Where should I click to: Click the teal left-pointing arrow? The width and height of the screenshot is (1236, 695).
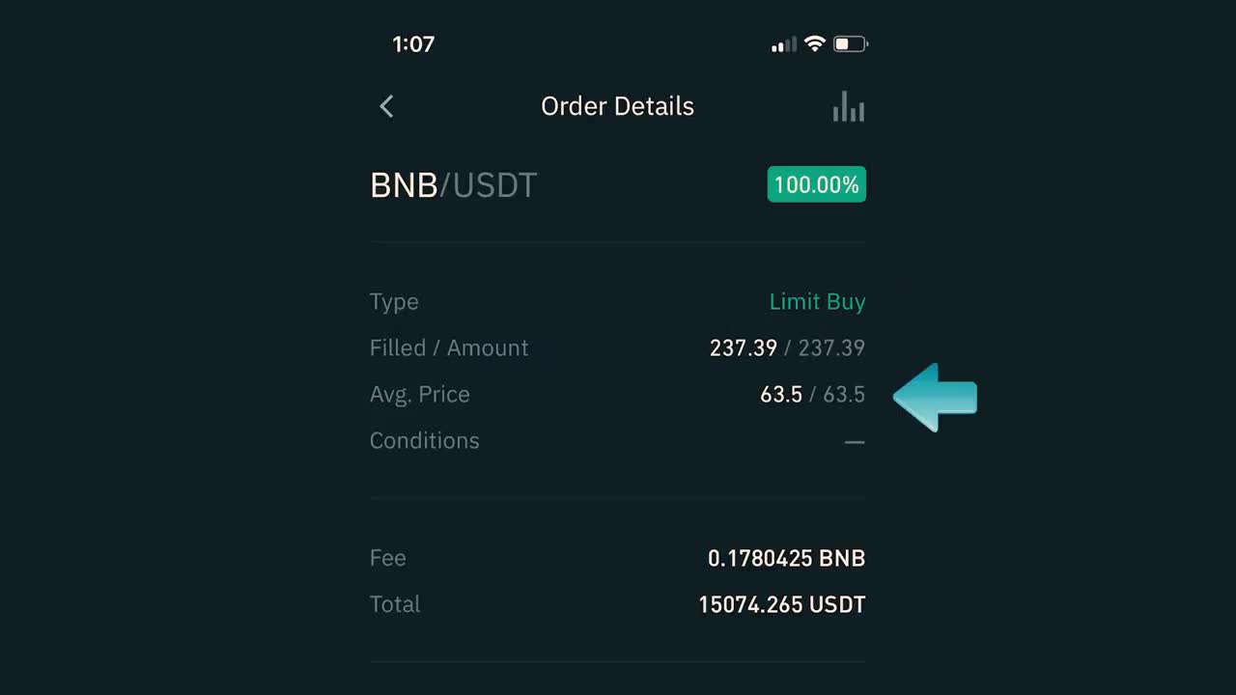tap(935, 397)
